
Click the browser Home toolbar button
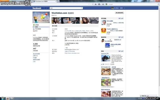96,4
